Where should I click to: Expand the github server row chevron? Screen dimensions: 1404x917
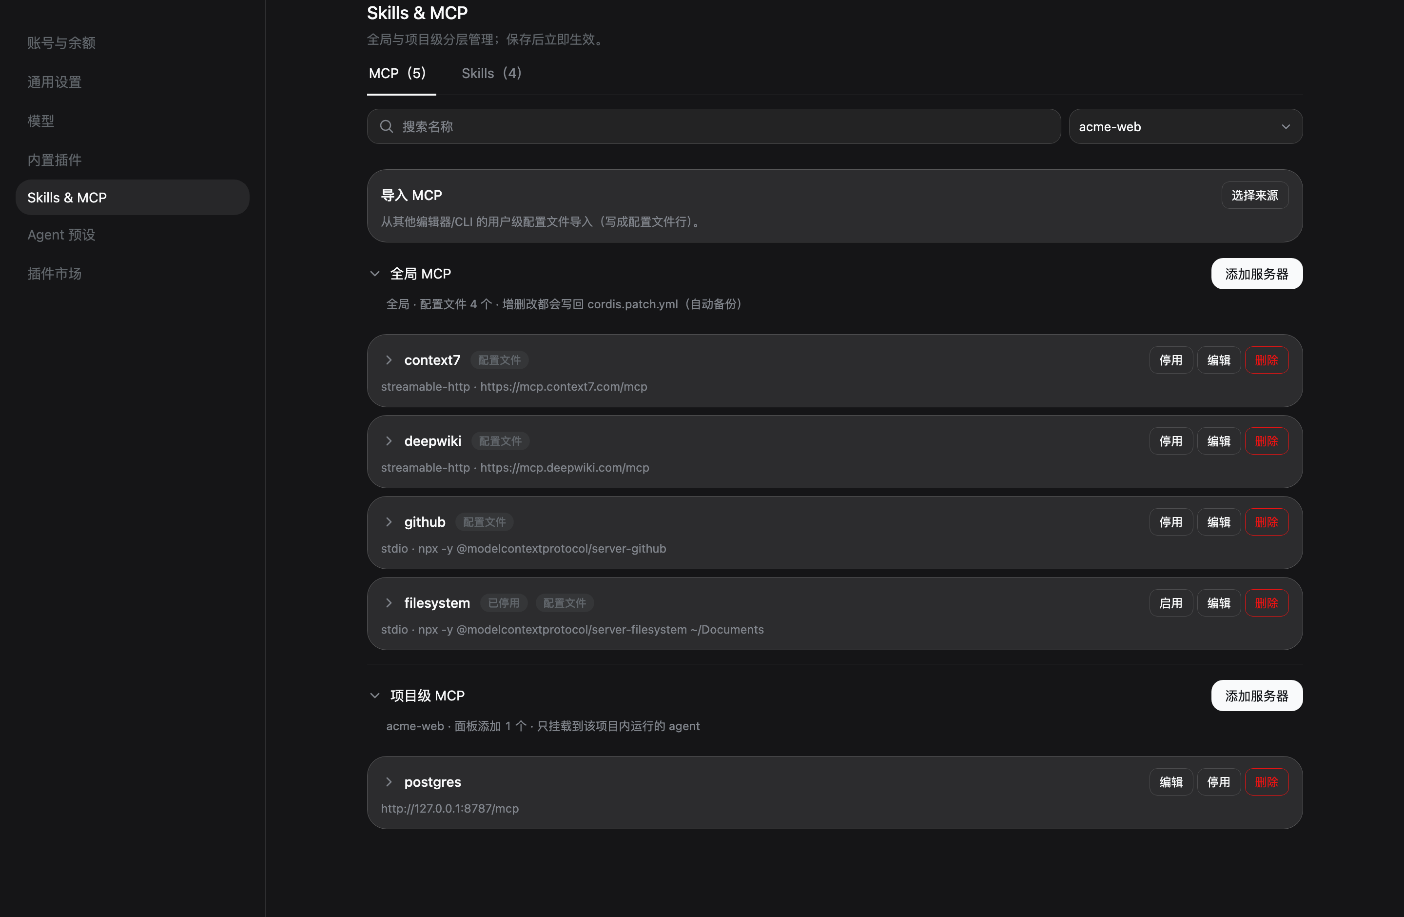[x=389, y=521]
